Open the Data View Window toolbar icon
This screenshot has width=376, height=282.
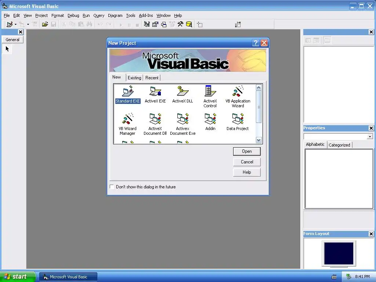tap(189, 24)
